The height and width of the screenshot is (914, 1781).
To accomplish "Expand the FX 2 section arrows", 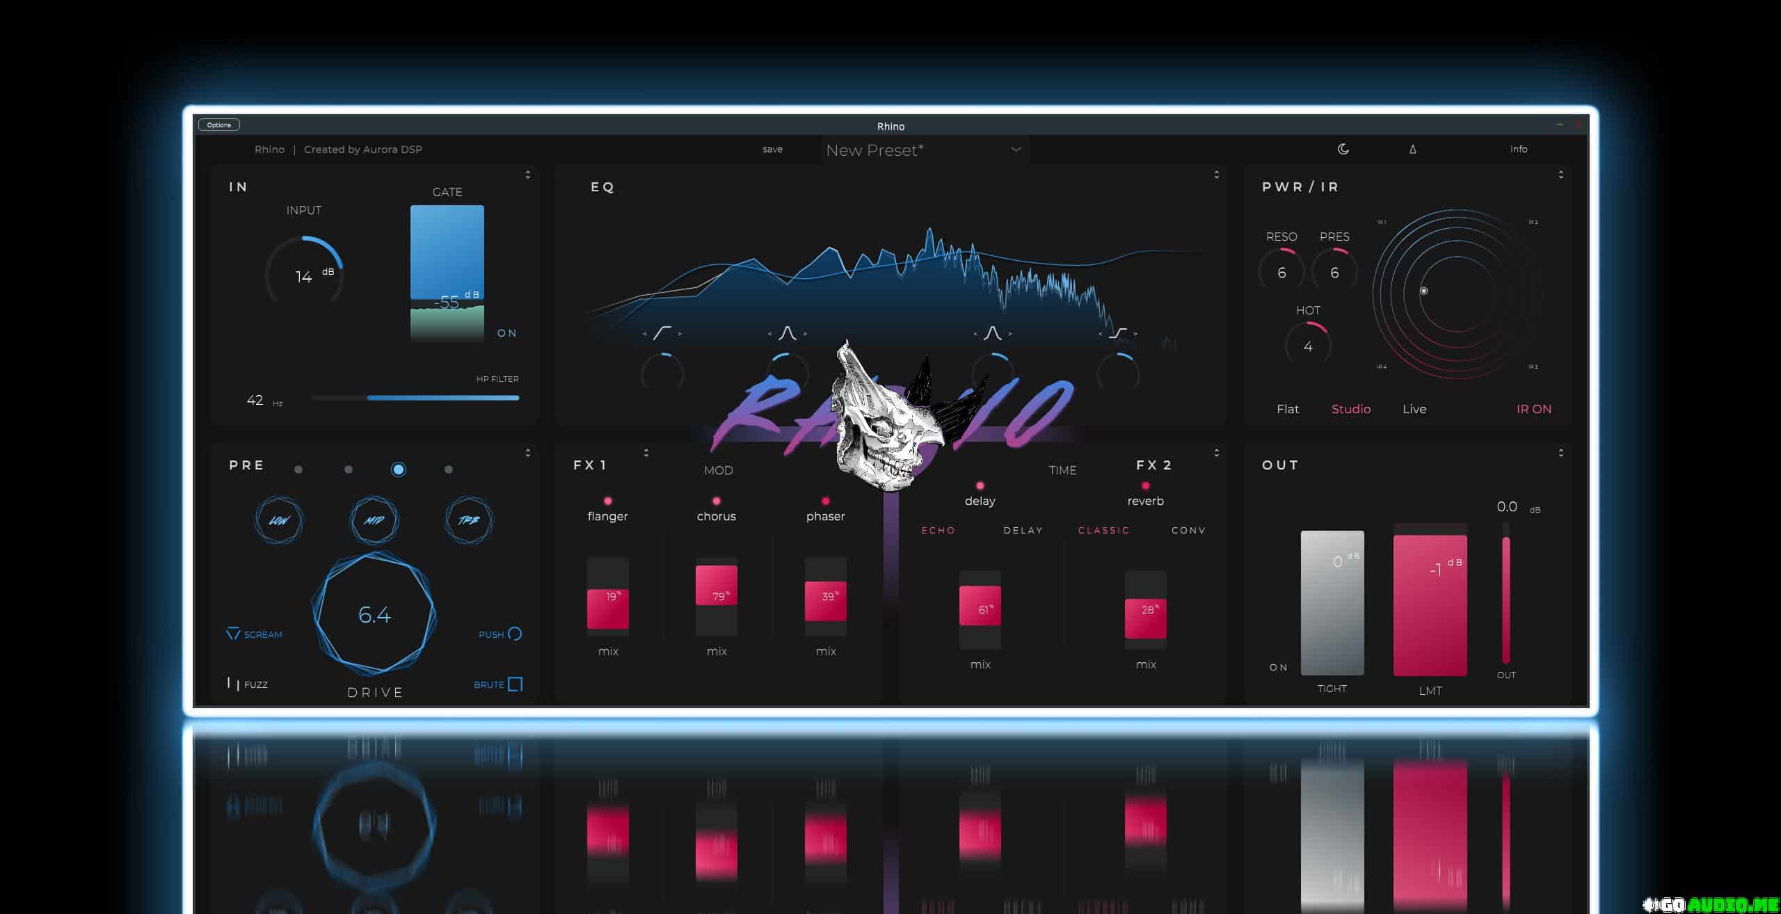I will (x=1216, y=453).
